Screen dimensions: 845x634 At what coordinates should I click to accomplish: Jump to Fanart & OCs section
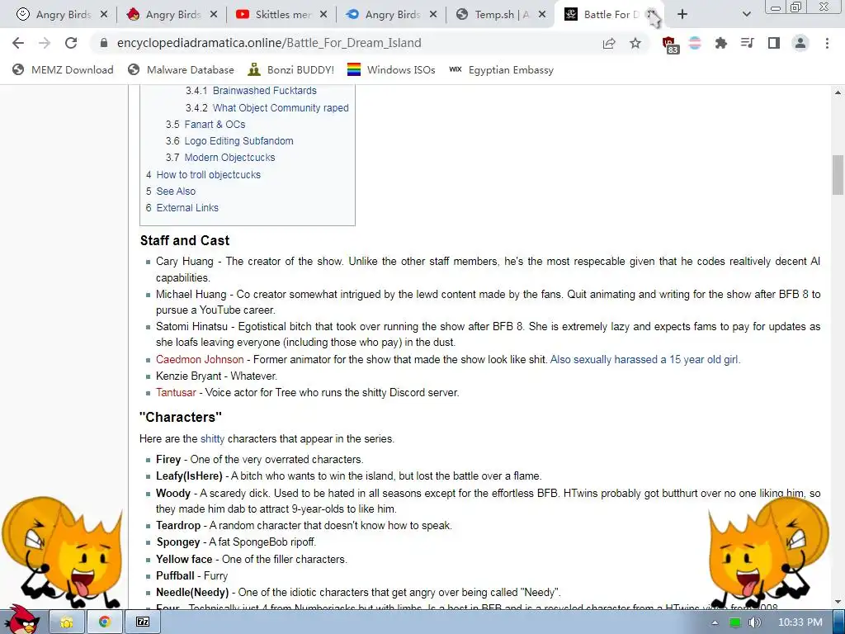click(215, 125)
